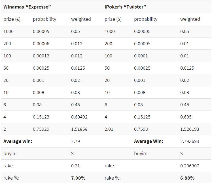Click the Average Win label for Twister

pos(149,141)
